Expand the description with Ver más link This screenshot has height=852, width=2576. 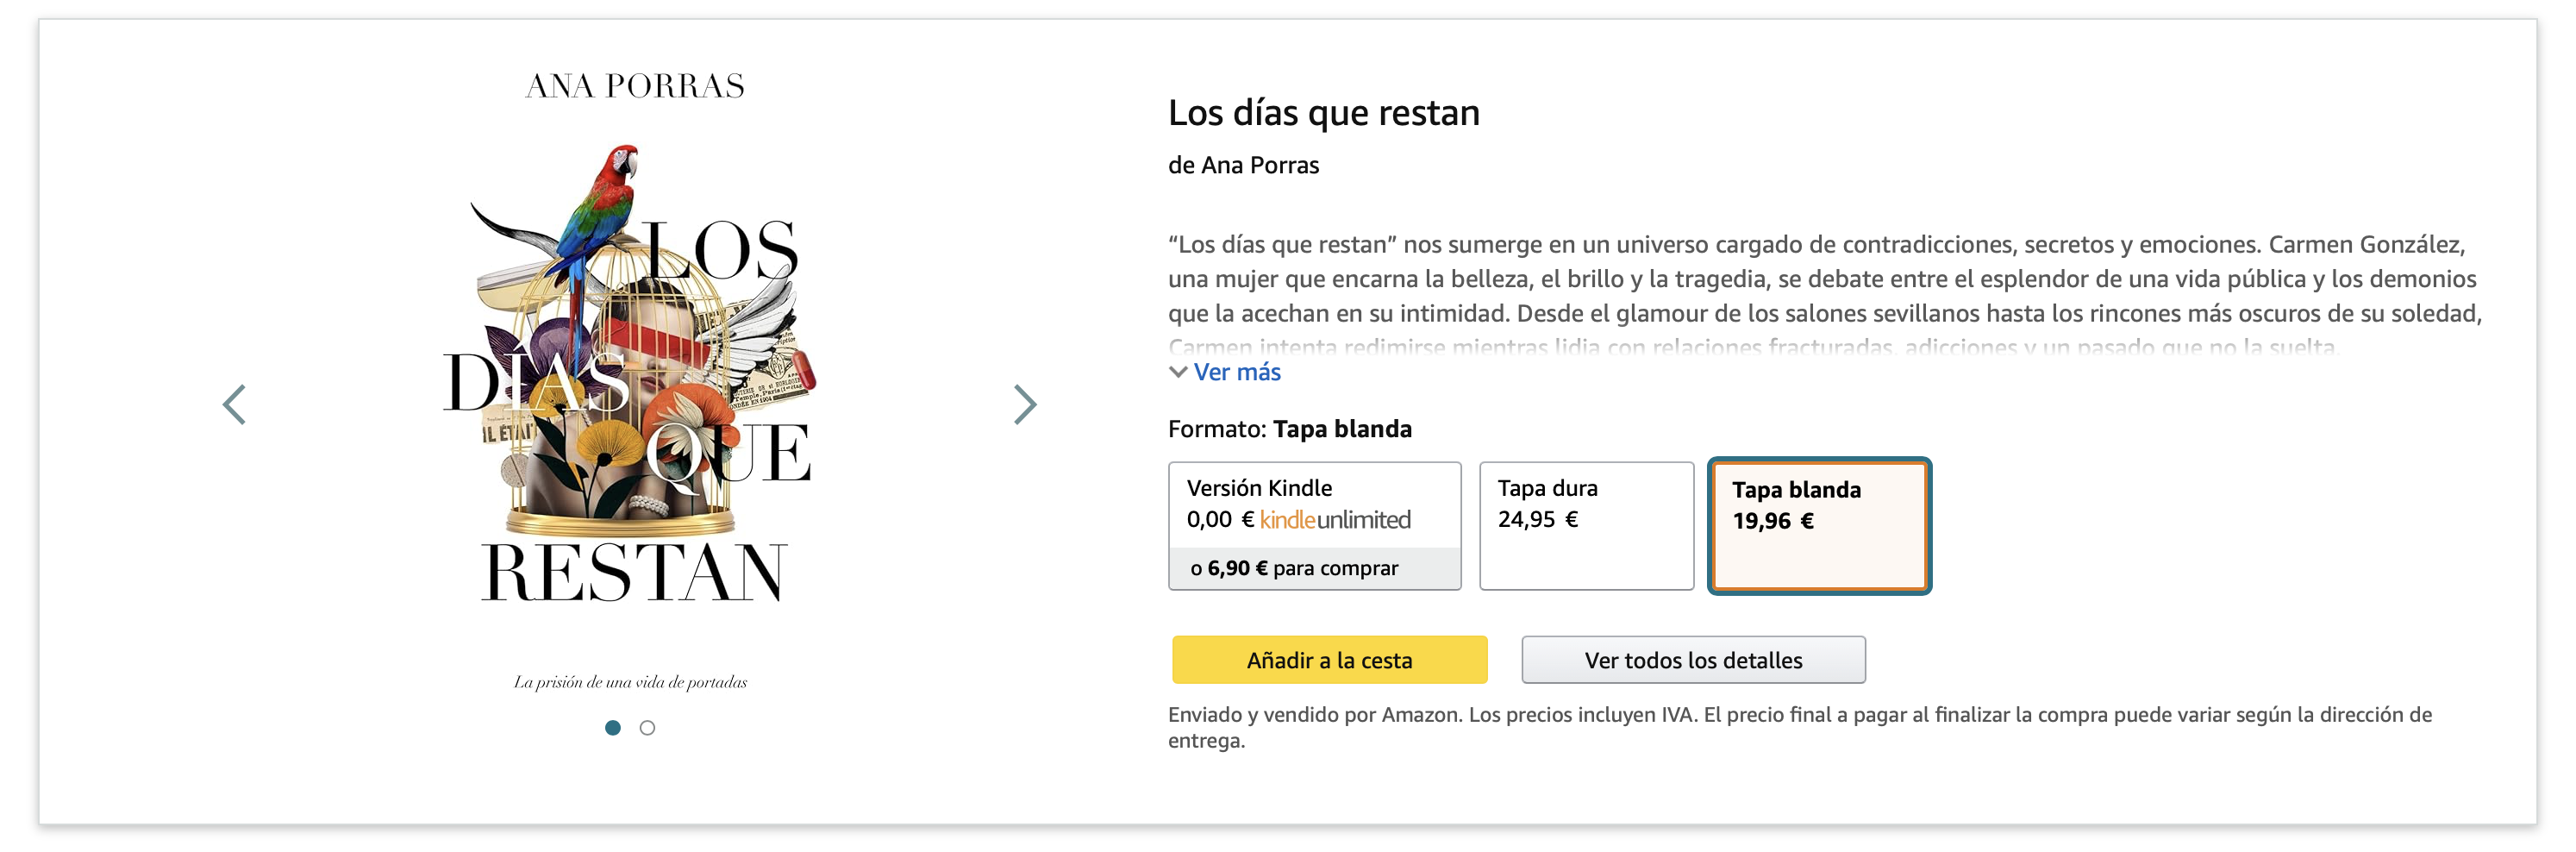tap(1237, 372)
